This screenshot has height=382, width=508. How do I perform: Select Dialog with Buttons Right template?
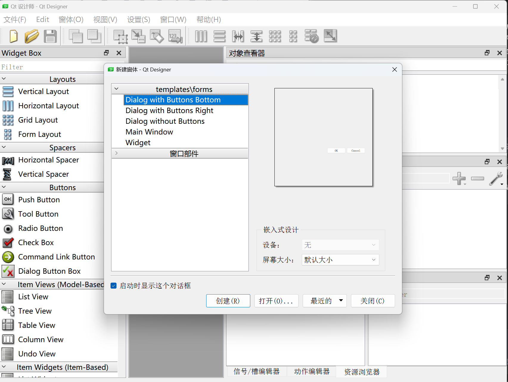tap(169, 111)
